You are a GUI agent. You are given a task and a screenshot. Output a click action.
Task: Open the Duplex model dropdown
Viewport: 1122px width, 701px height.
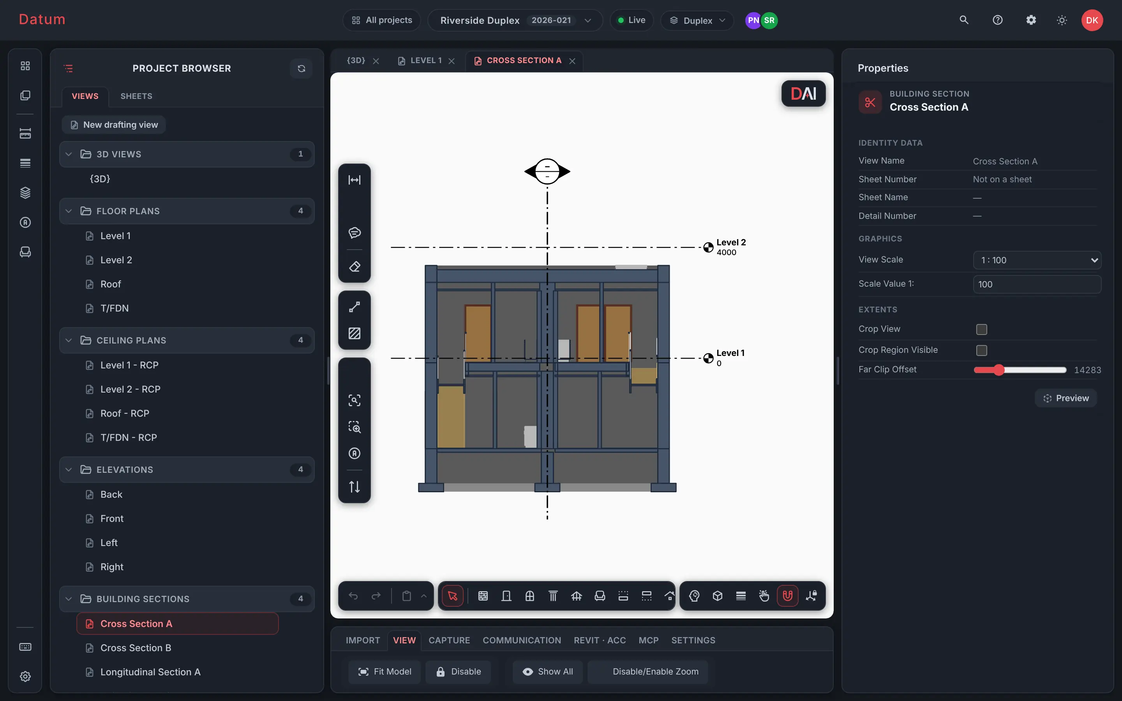tap(697, 20)
